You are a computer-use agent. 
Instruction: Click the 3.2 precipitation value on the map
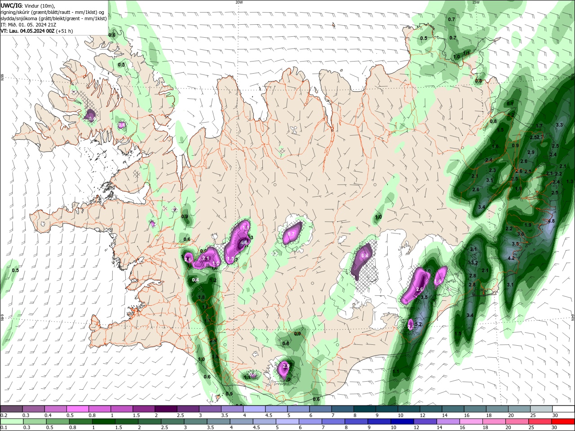[474, 263]
